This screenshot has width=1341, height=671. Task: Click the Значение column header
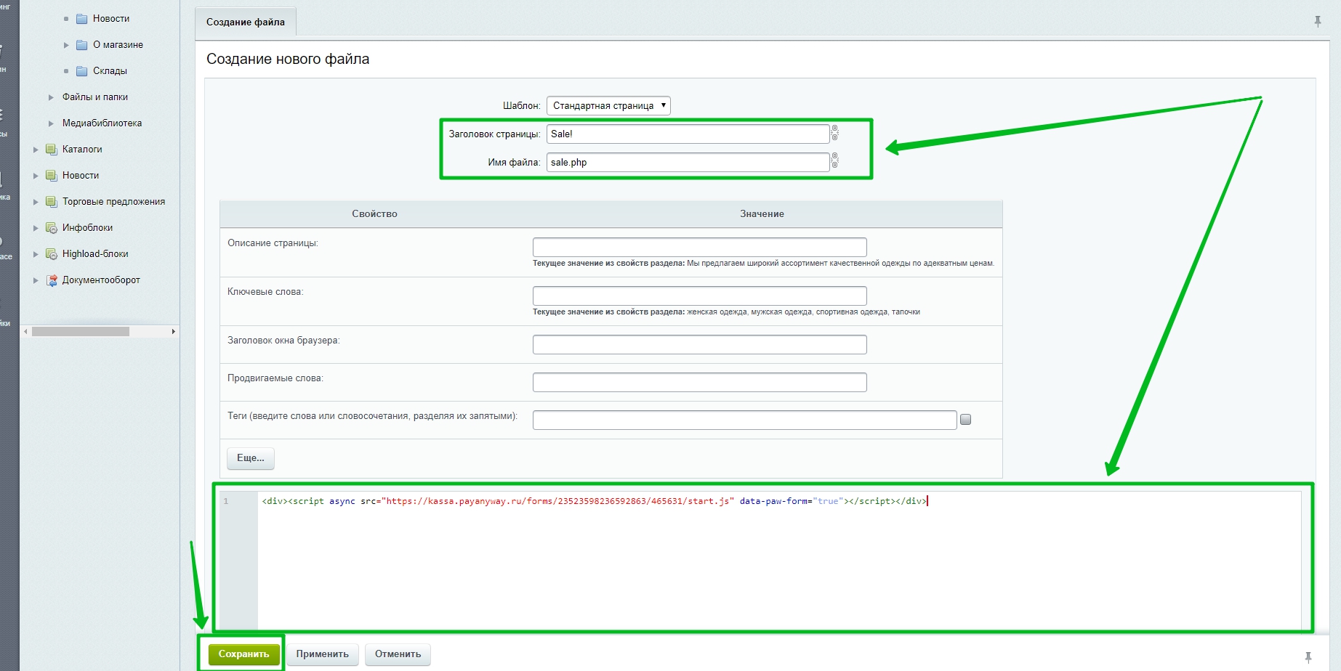point(762,214)
